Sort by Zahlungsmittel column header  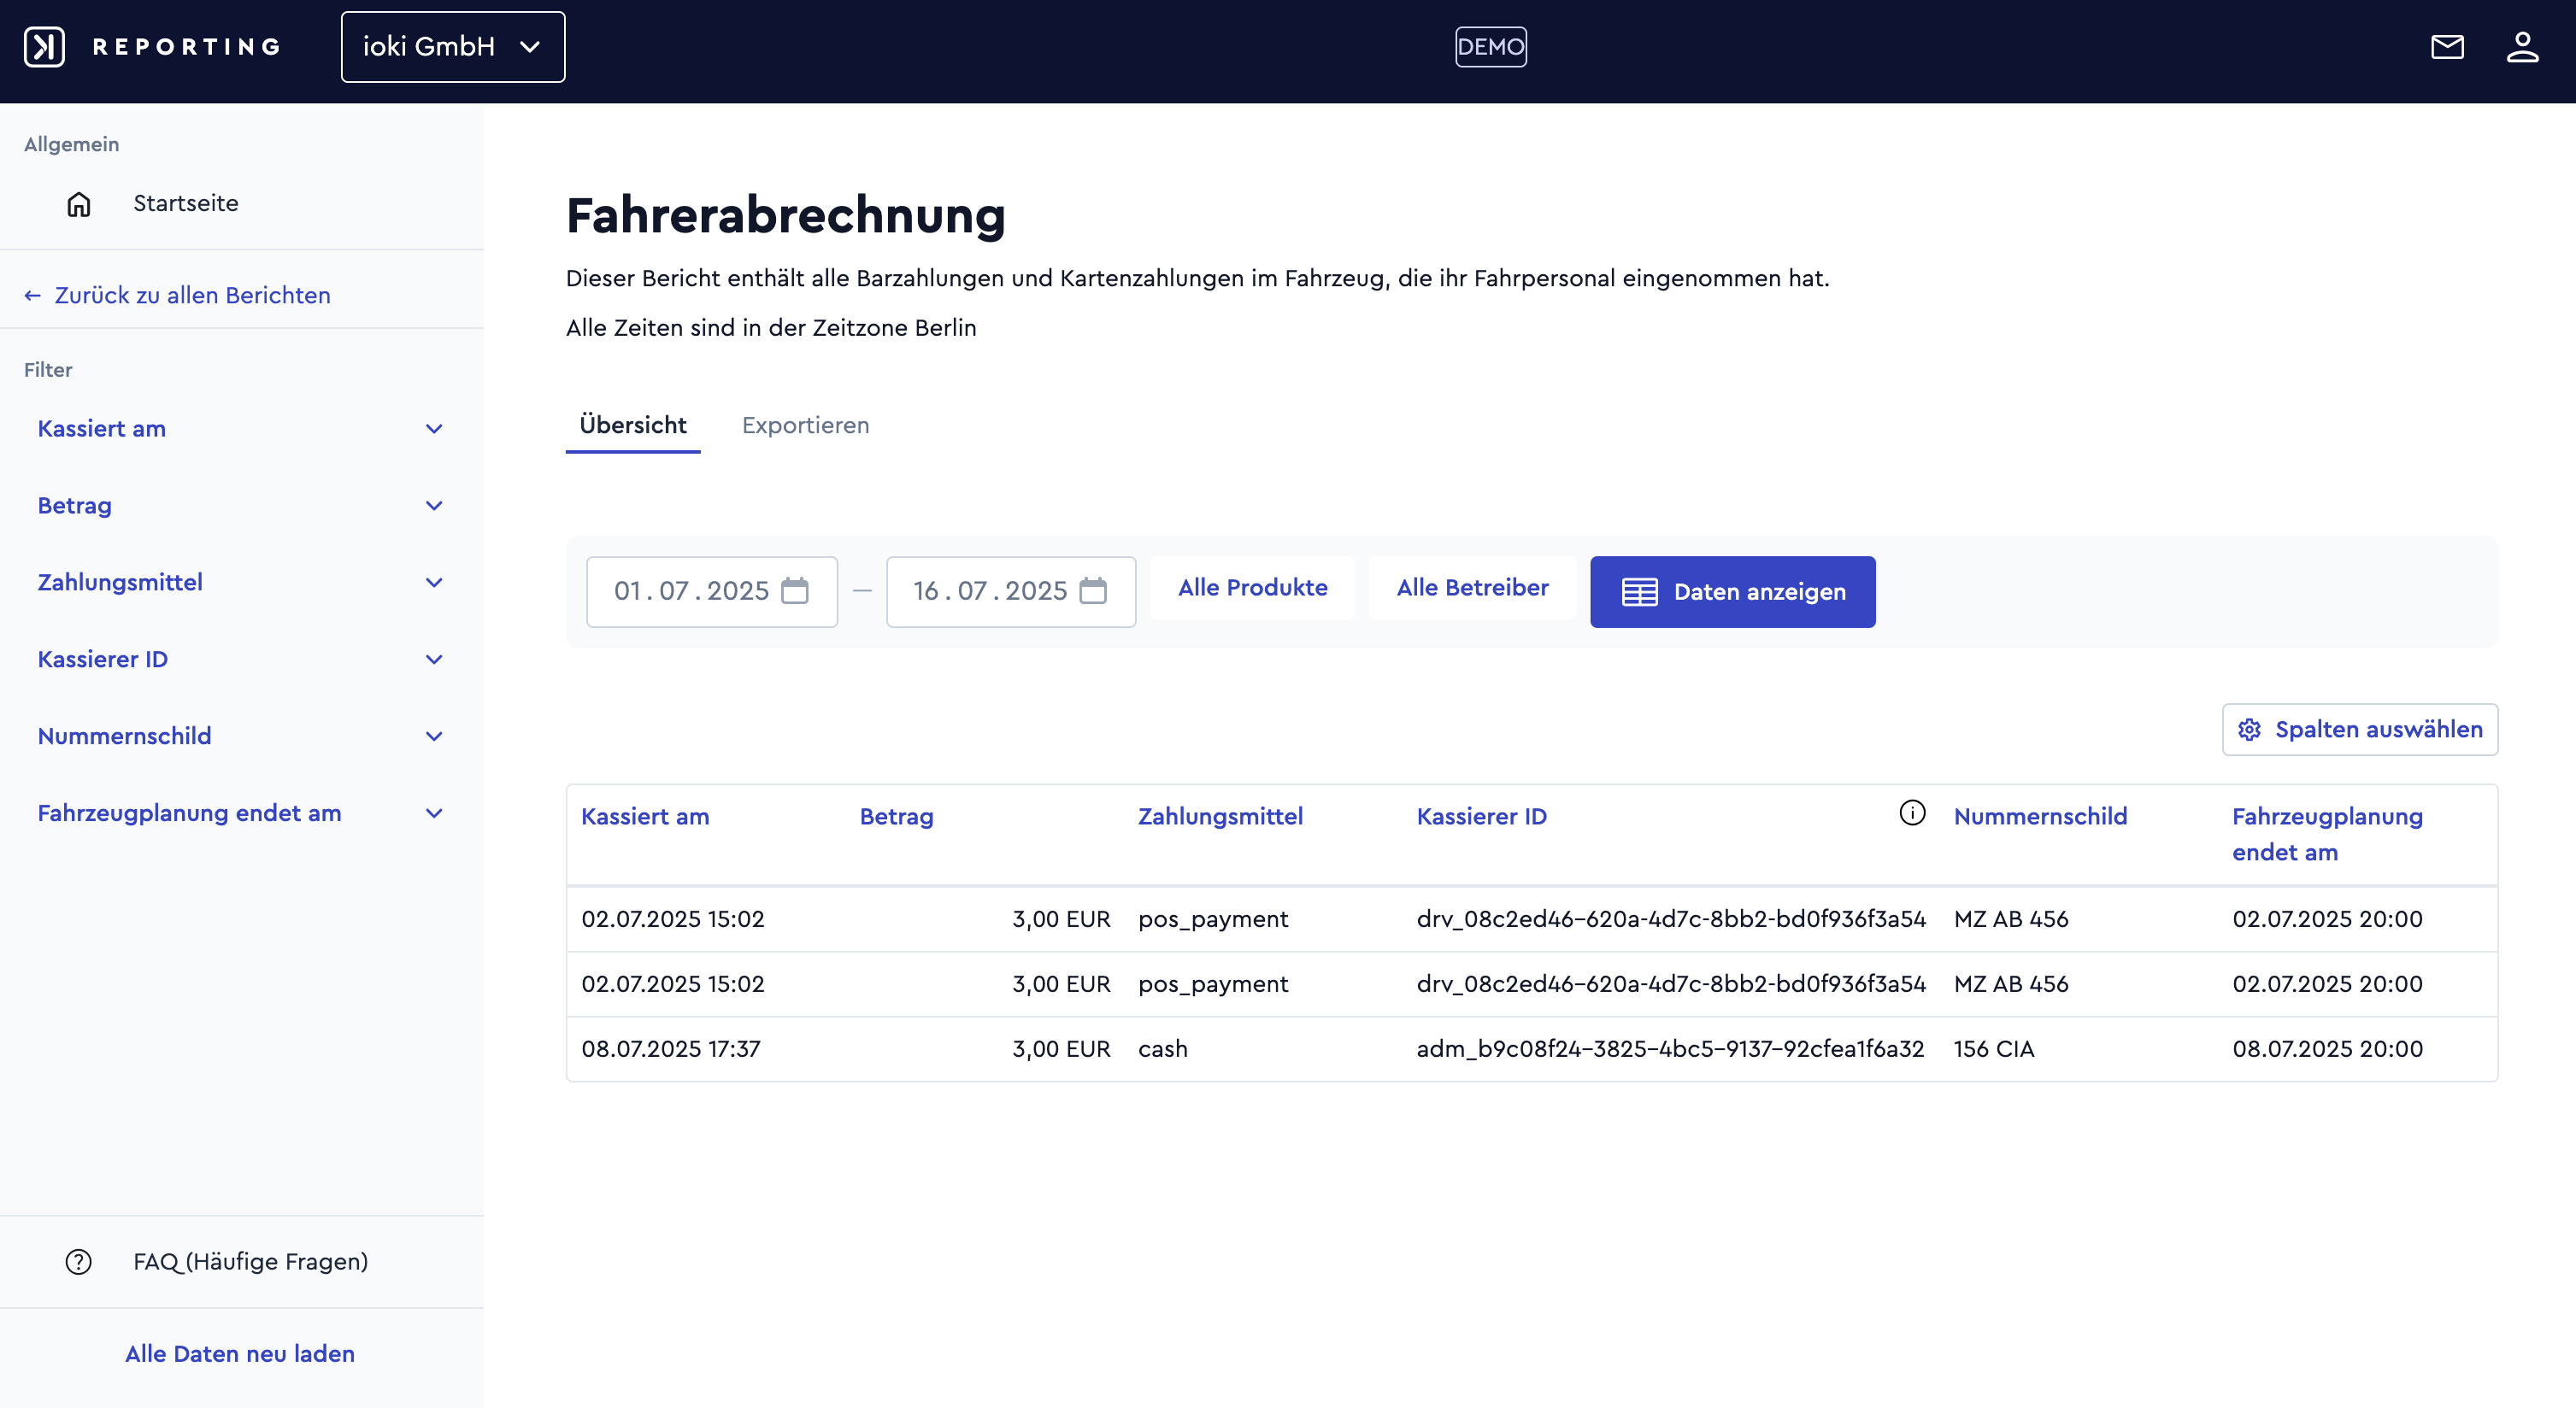click(x=1220, y=817)
